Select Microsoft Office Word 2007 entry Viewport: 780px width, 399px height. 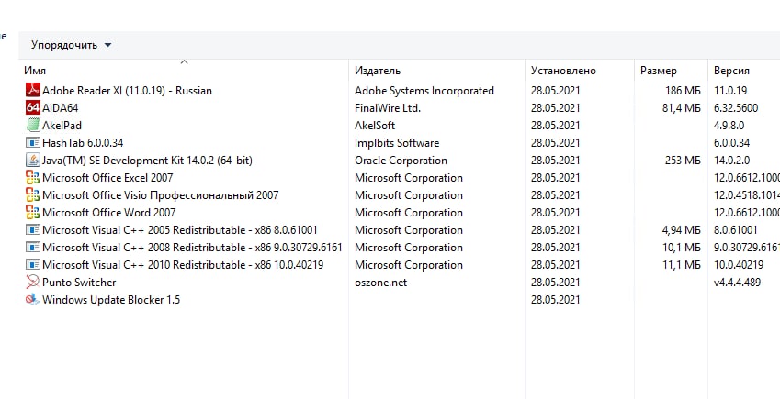click(109, 212)
